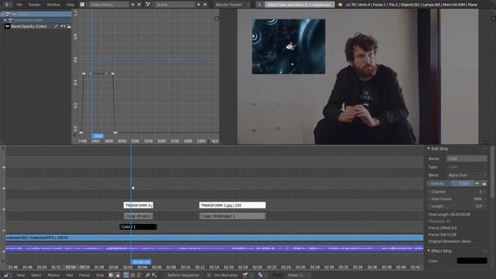Screen dimensions: 496x279
Task: Enable the Use Backdrop checkbox
Action: (x=209, y=275)
